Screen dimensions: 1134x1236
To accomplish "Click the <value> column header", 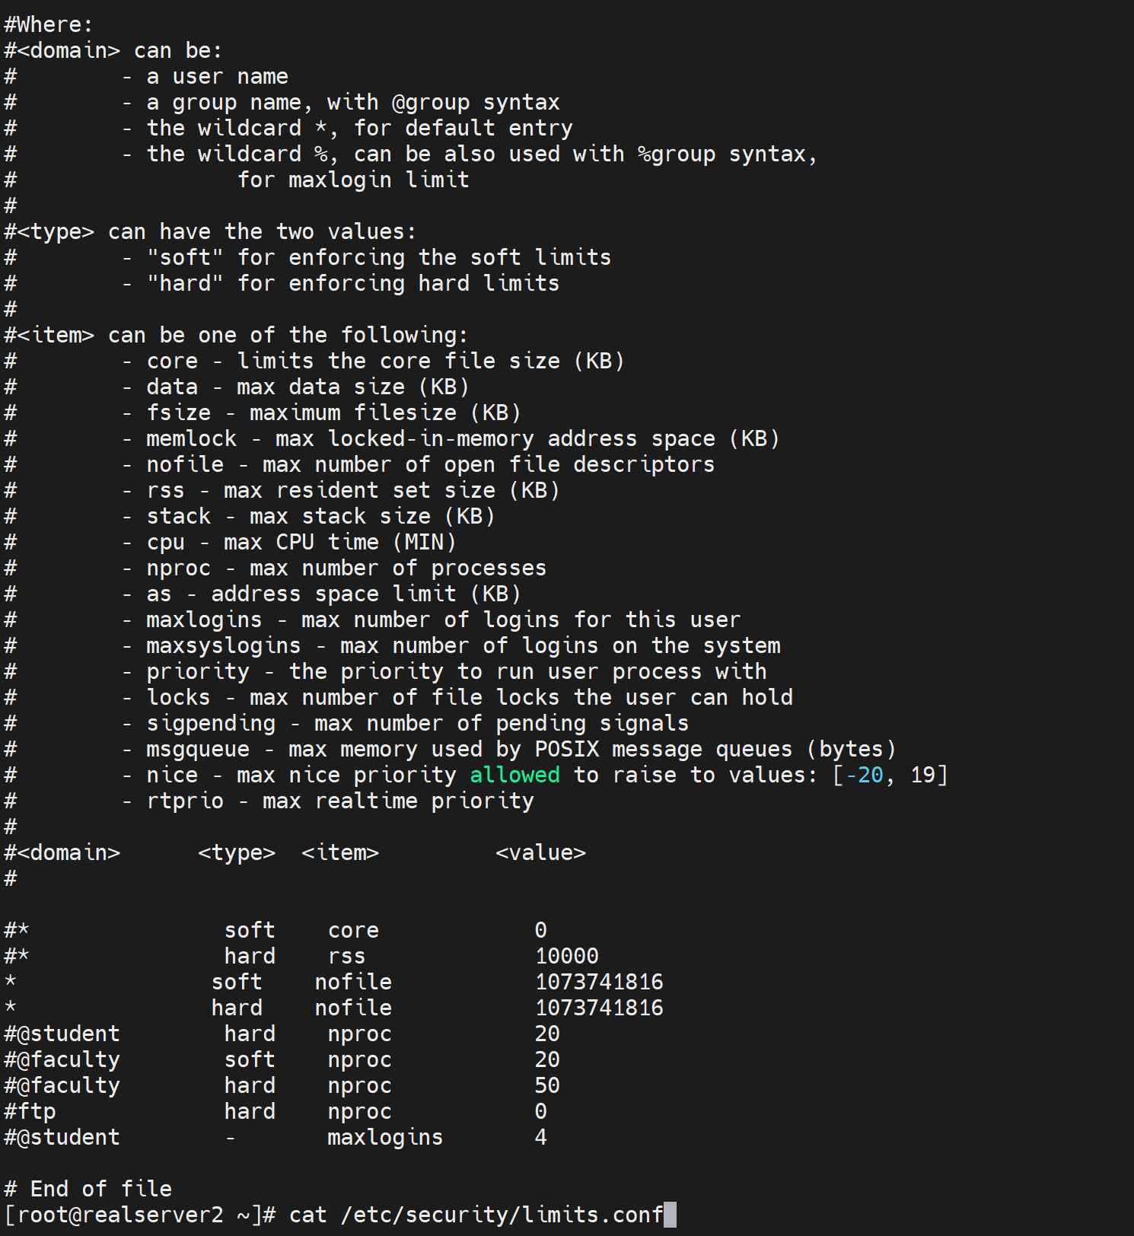I will click(x=540, y=852).
